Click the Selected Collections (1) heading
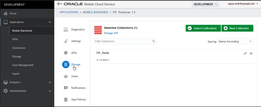Viewport: 261px width, 107px height. [x=121, y=28]
